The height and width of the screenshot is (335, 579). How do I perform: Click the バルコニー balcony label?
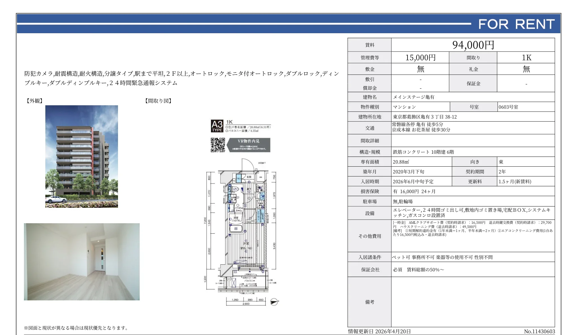(x=250, y=281)
